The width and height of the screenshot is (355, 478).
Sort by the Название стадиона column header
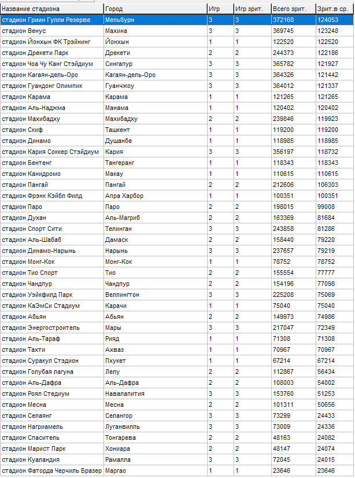[x=51, y=9]
